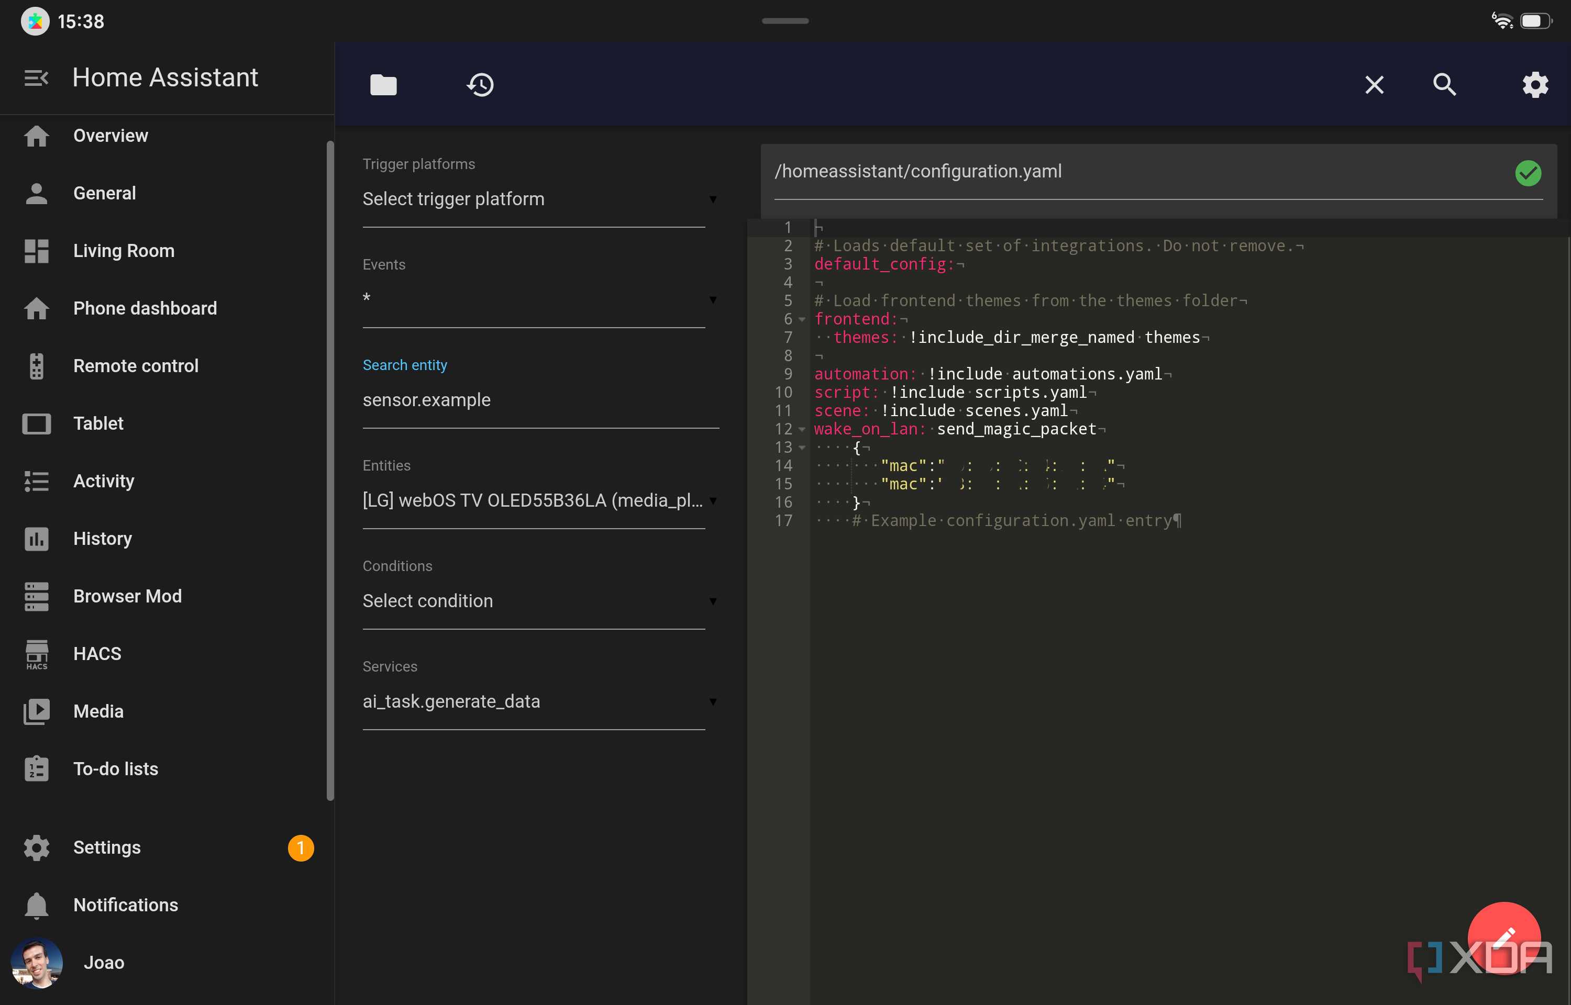This screenshot has width=1571, height=1005.
Task: Click the Wi-Fi status icon
Action: (x=1502, y=21)
